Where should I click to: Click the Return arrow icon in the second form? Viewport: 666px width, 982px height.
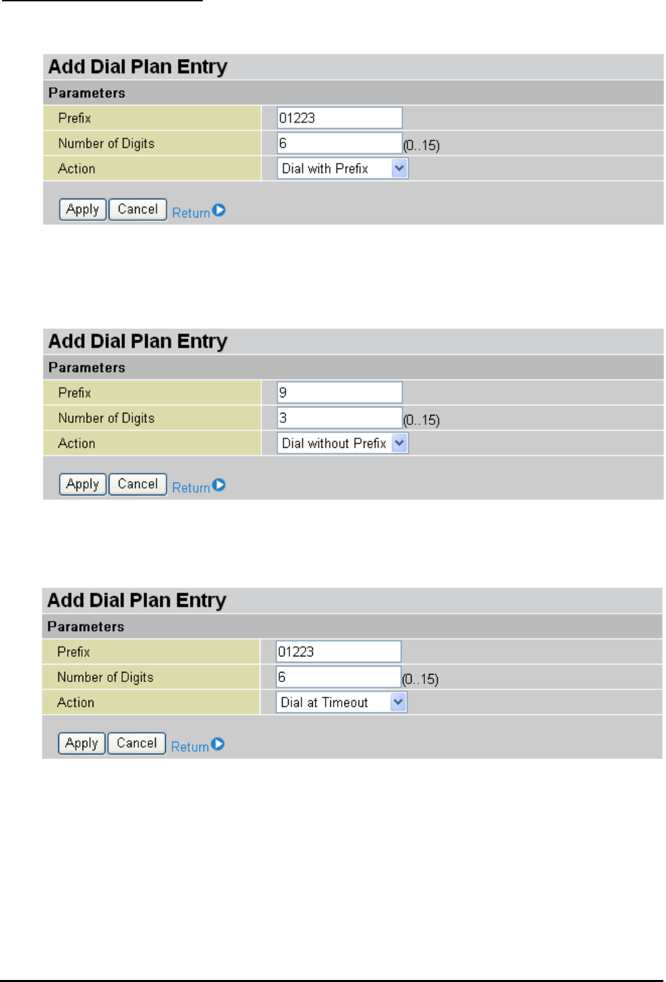pyautogui.click(x=219, y=485)
